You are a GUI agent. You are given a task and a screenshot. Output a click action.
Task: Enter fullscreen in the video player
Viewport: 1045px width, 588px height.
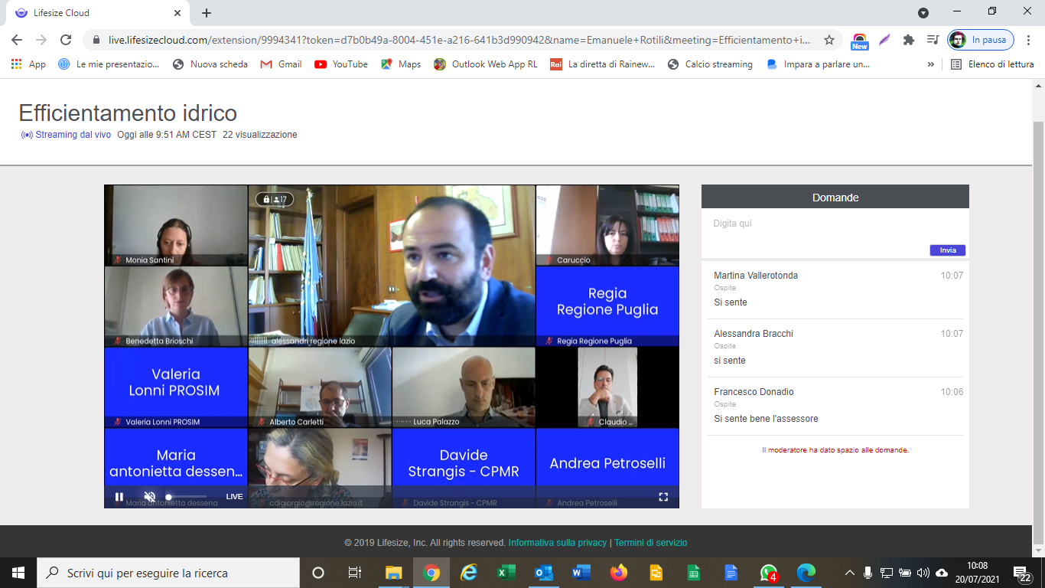pyautogui.click(x=663, y=497)
